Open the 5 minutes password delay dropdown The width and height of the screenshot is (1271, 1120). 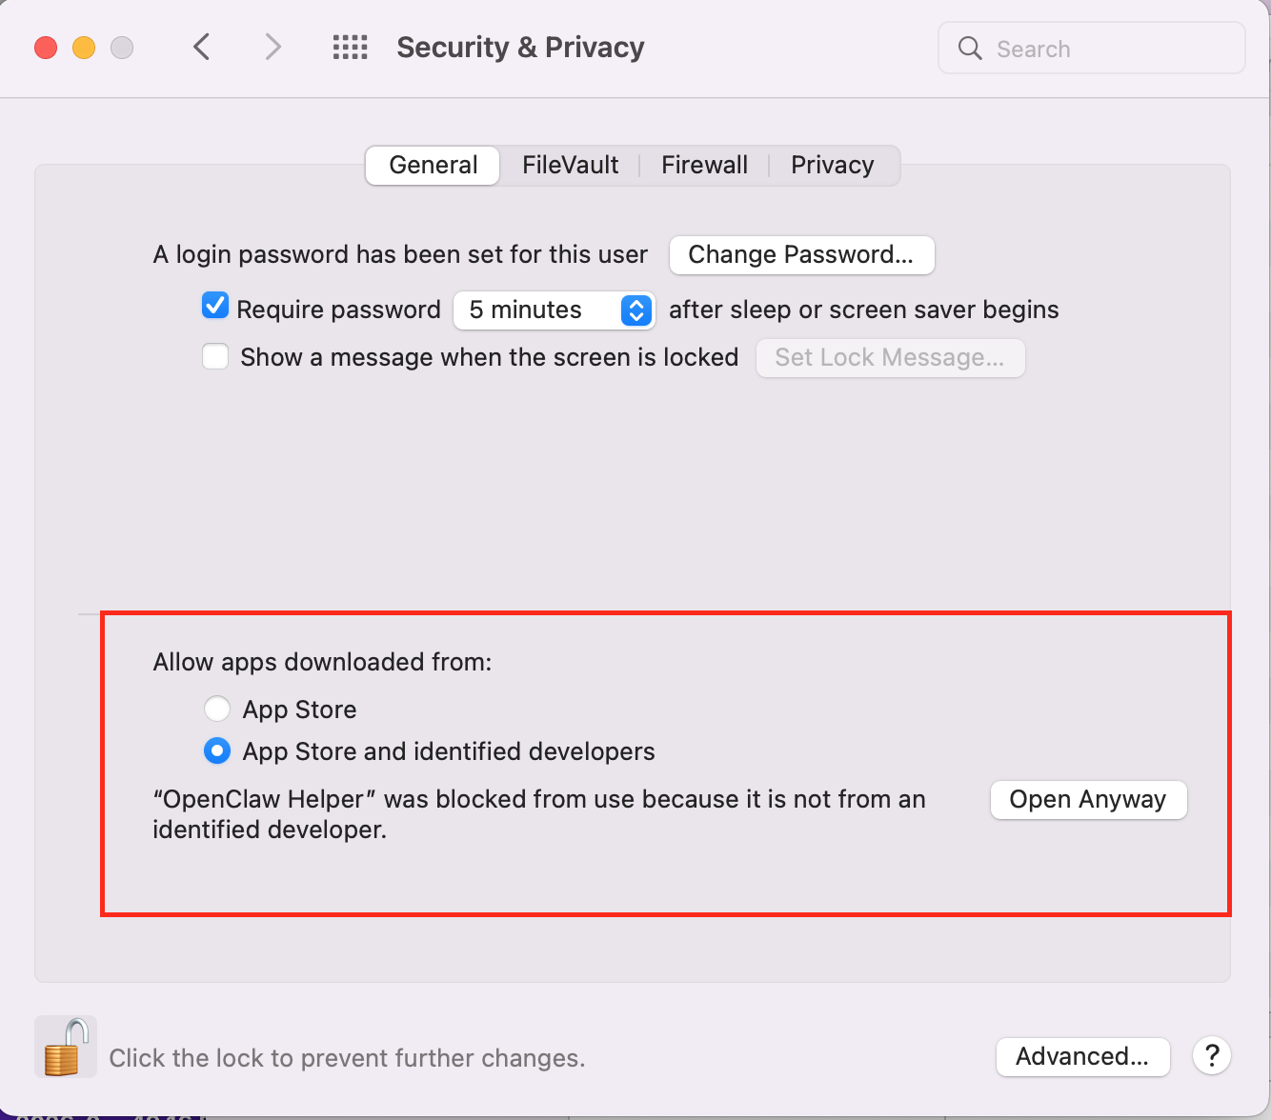point(554,310)
